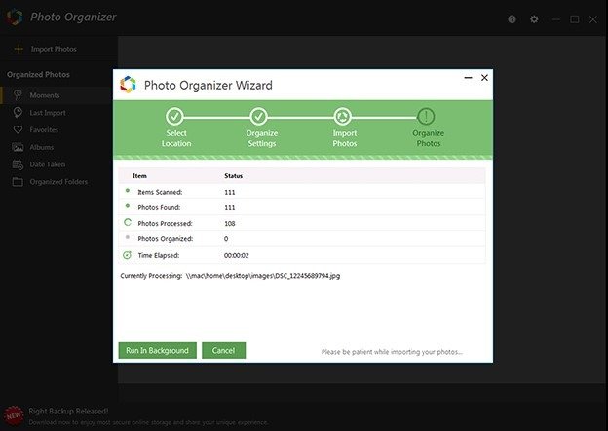The height and width of the screenshot is (431, 608).
Task: Click the Date Taken calendar icon
Action: pyautogui.click(x=18, y=164)
